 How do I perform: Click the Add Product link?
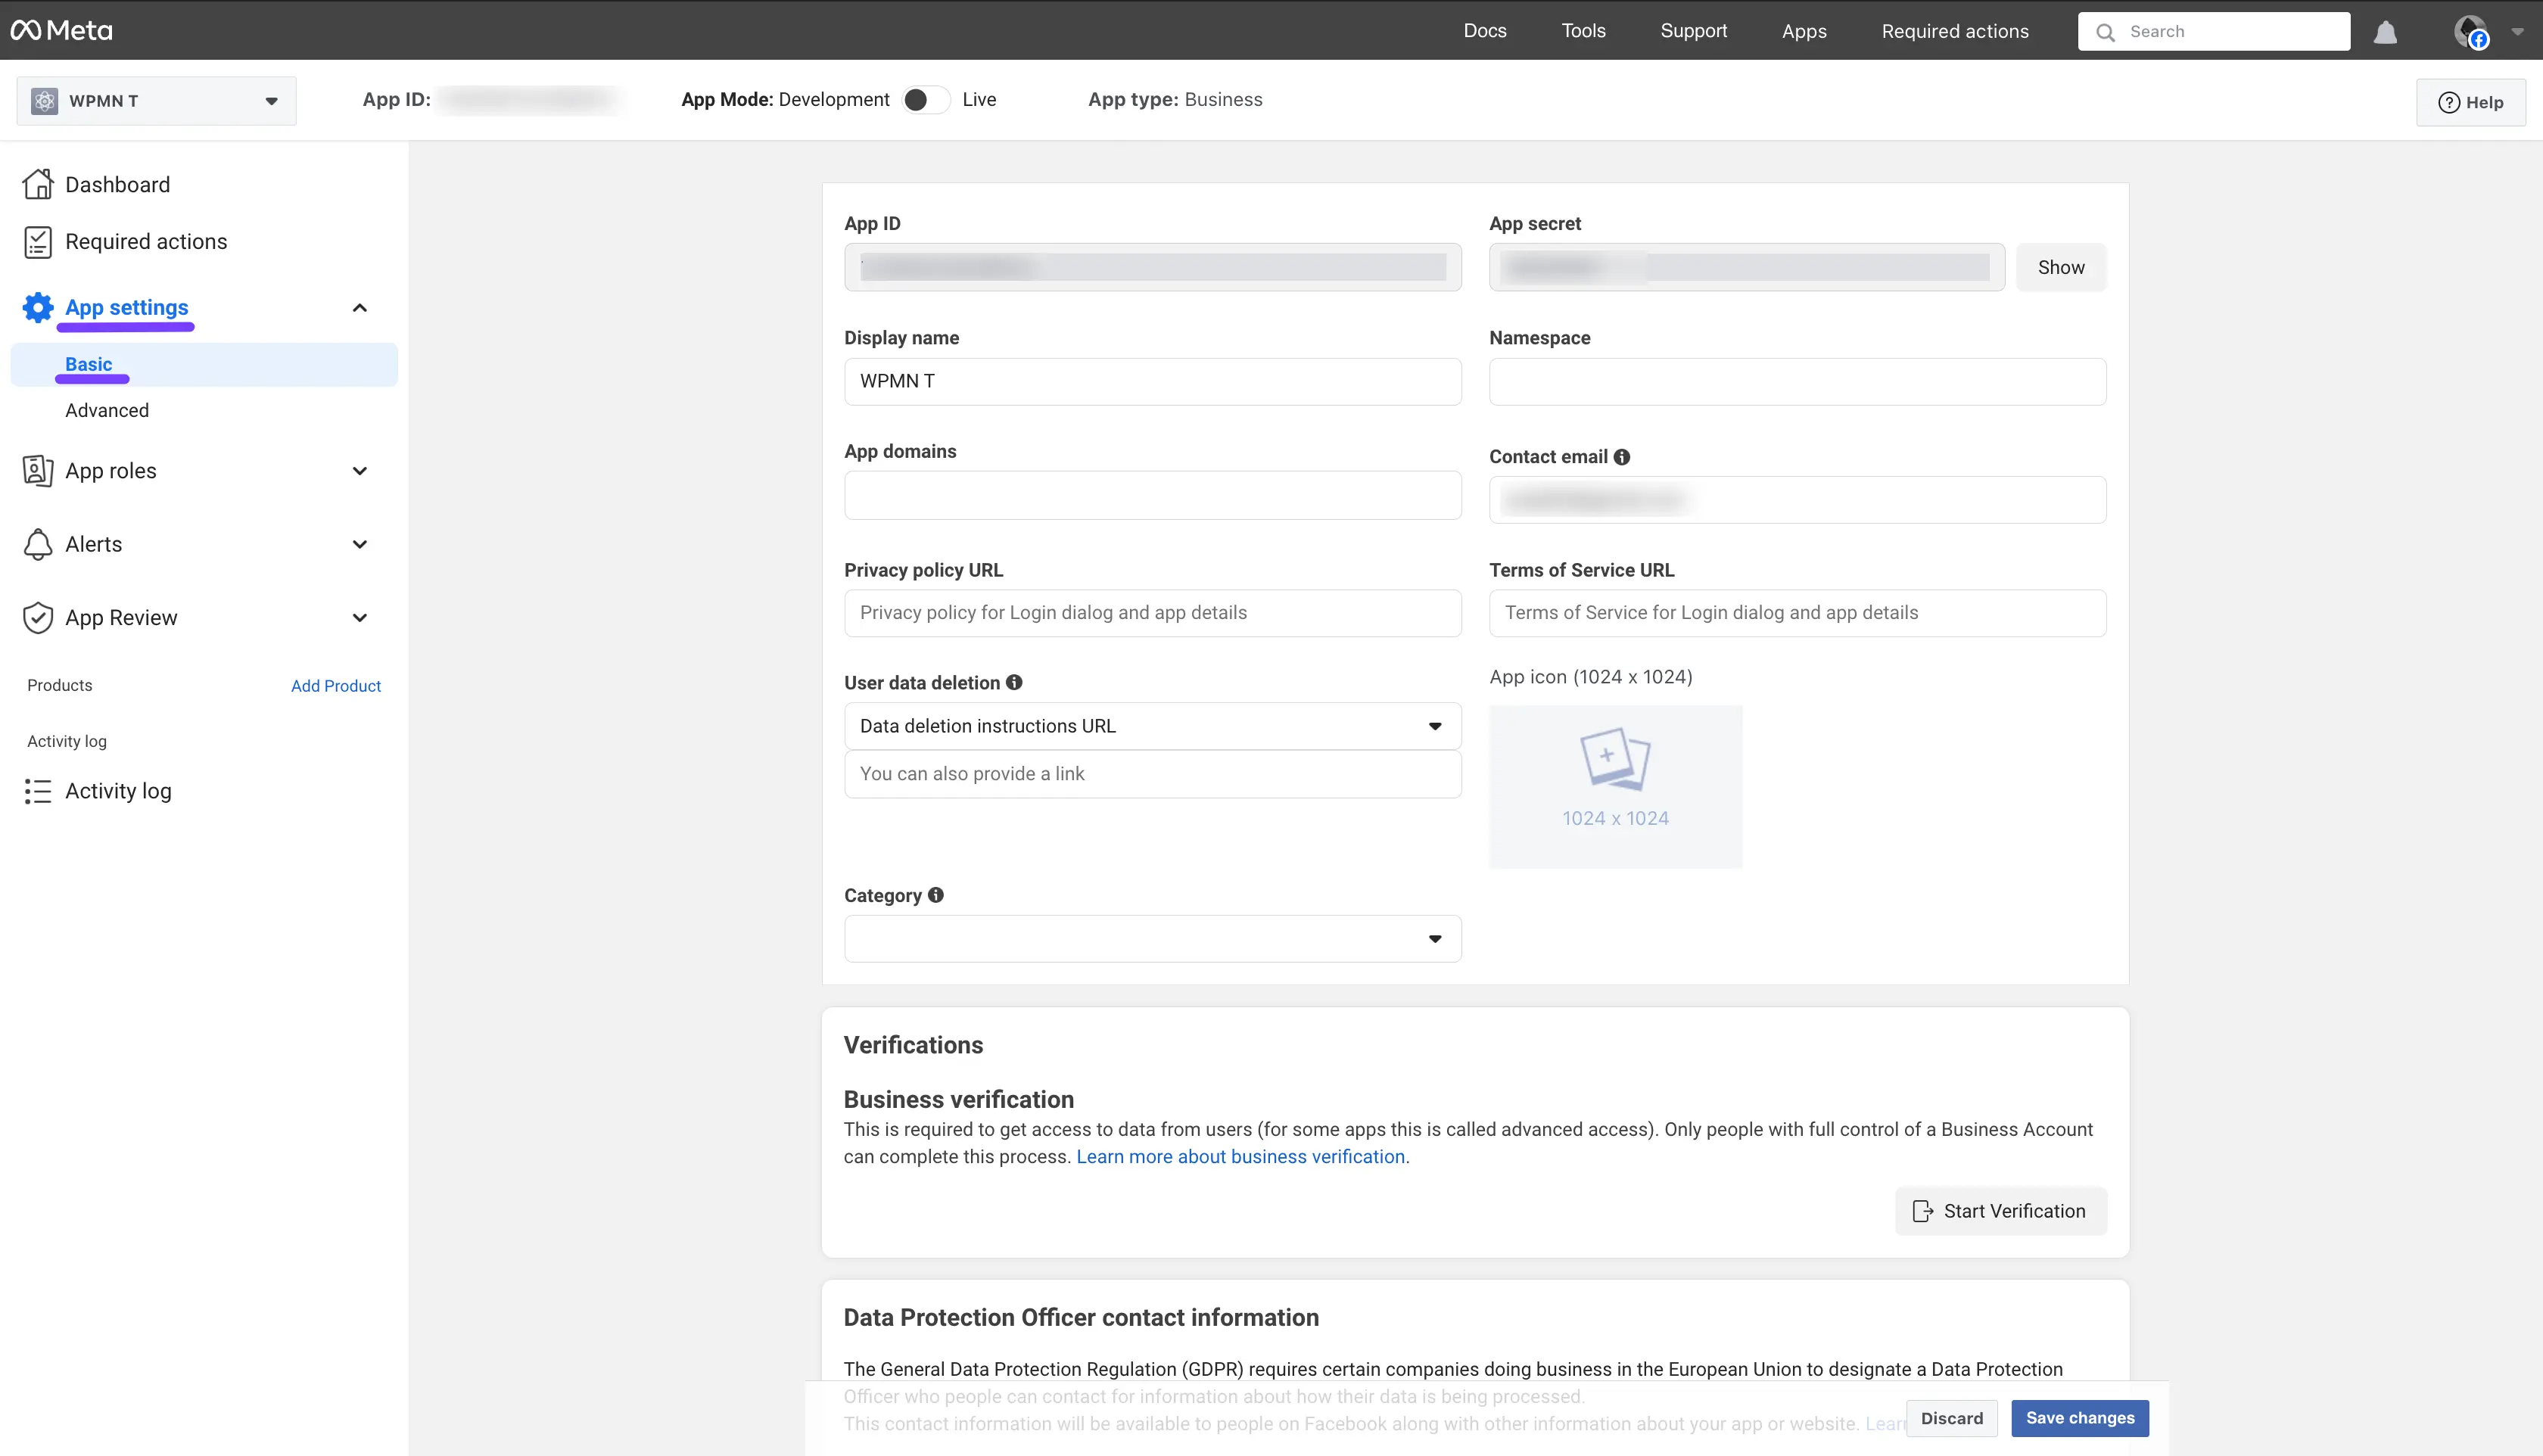coord(336,686)
